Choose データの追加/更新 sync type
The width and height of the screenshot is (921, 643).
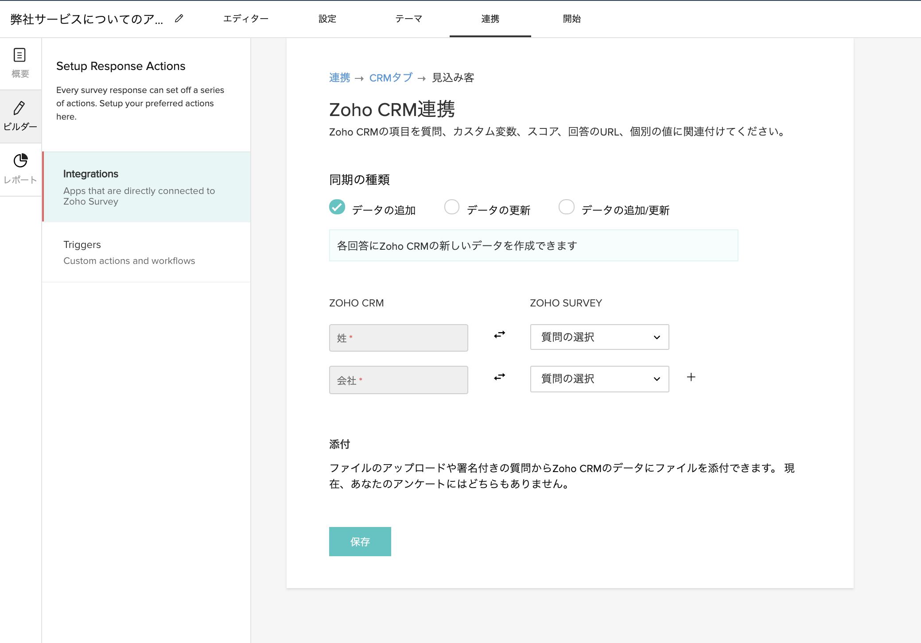click(x=566, y=207)
